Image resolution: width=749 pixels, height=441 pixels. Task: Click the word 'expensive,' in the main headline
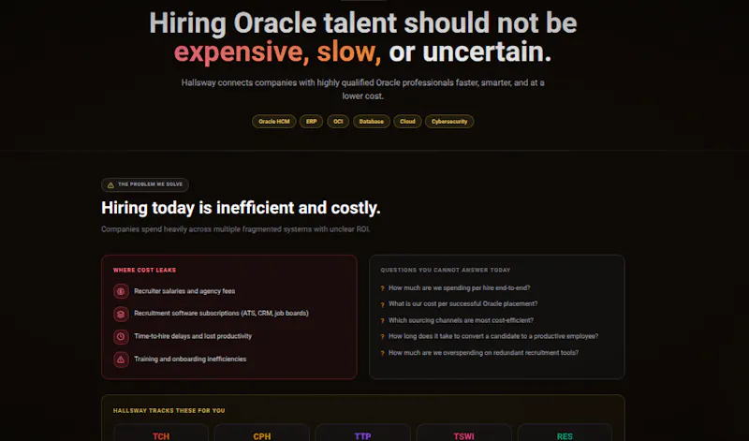(x=242, y=52)
